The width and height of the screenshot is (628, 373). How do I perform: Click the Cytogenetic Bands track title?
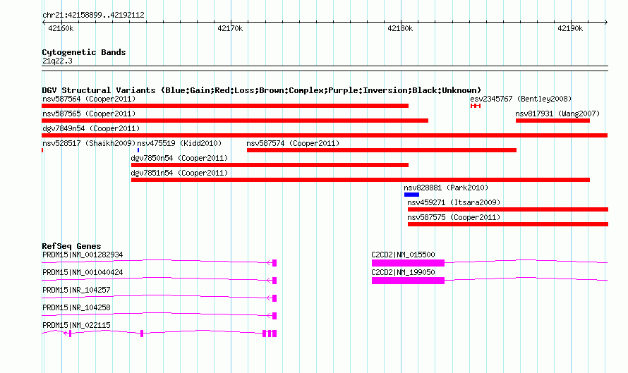[84, 52]
